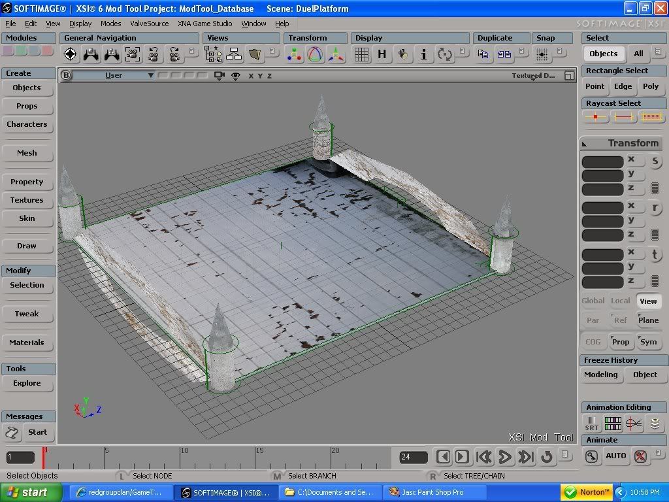Open the viewport camera icon menu
The height and width of the screenshot is (502, 669).
coord(220,76)
